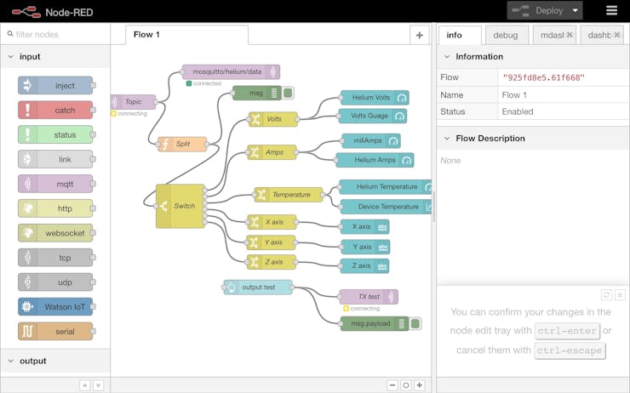The width and height of the screenshot is (630, 393).
Task: Toggle the msg debug node button
Action: 288,93
